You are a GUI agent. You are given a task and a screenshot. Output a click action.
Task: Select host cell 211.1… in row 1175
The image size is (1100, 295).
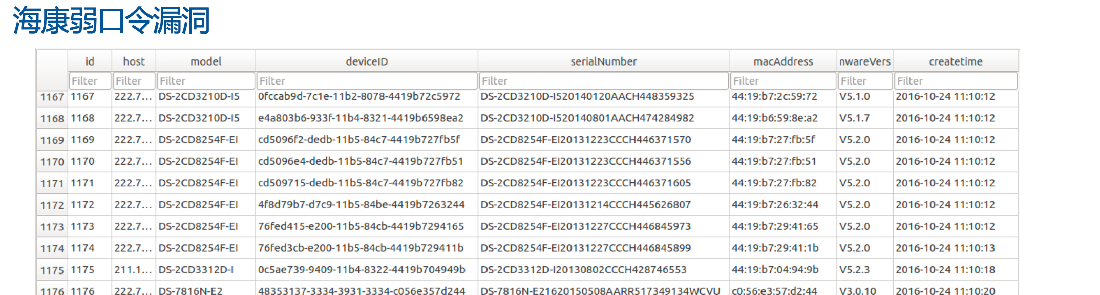pos(134,269)
